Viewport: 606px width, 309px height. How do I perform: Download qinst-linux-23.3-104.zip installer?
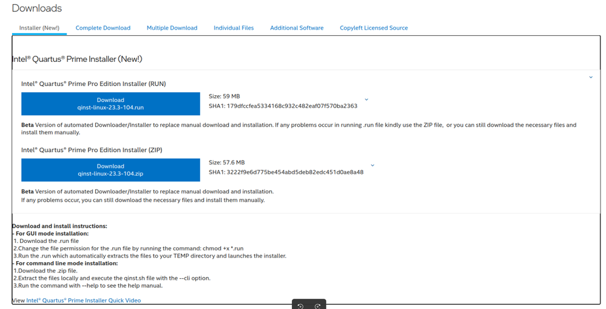(x=110, y=170)
